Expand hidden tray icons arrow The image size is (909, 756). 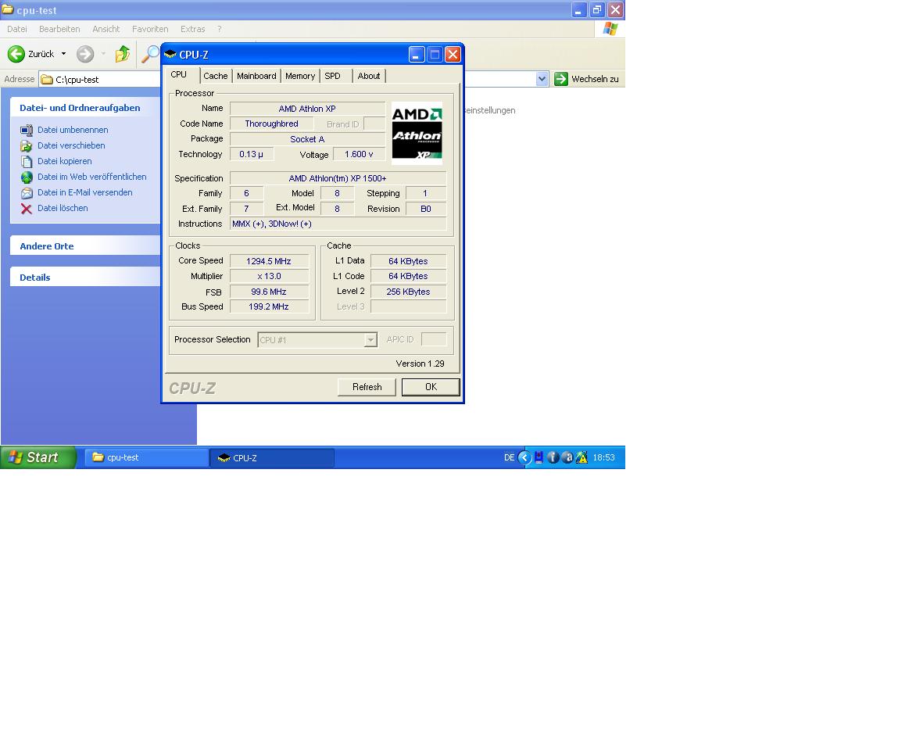pyautogui.click(x=524, y=457)
